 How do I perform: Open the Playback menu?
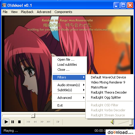[x=27, y=12]
